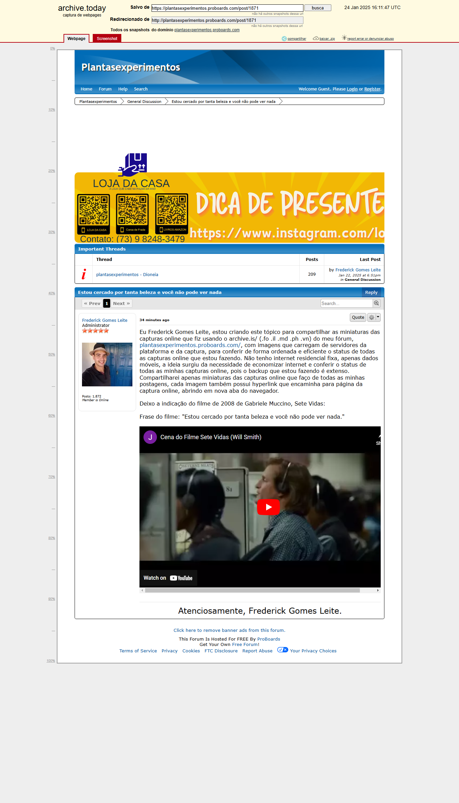
Task: Open Help in navigation bar
Action: tap(123, 89)
